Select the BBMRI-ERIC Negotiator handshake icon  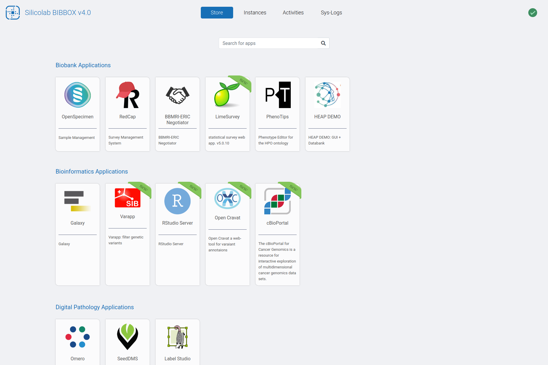tap(178, 95)
